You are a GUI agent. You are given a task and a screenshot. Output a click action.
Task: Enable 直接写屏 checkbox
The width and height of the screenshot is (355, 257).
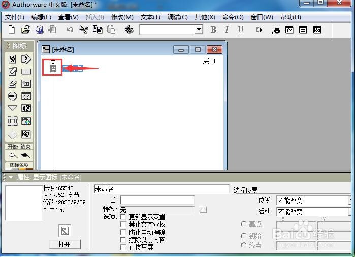point(123,247)
